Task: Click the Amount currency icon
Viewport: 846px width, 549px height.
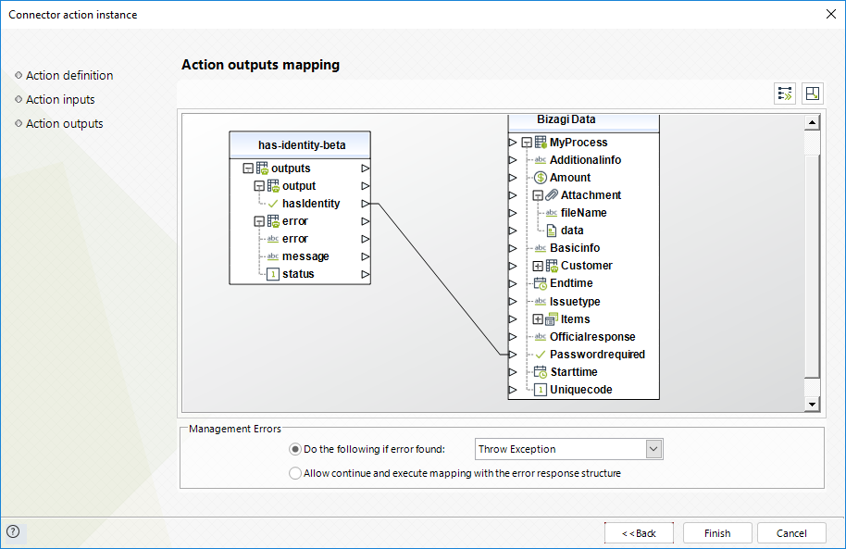Action: pyautogui.click(x=540, y=178)
